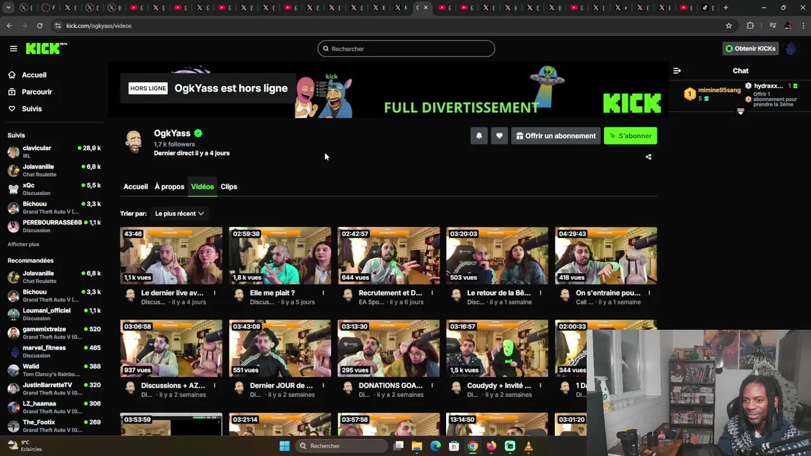
Task: Click mimine95sang in chat leaderboard
Action: coord(719,90)
